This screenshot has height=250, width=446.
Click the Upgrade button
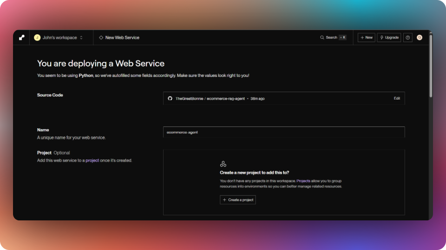(x=389, y=37)
